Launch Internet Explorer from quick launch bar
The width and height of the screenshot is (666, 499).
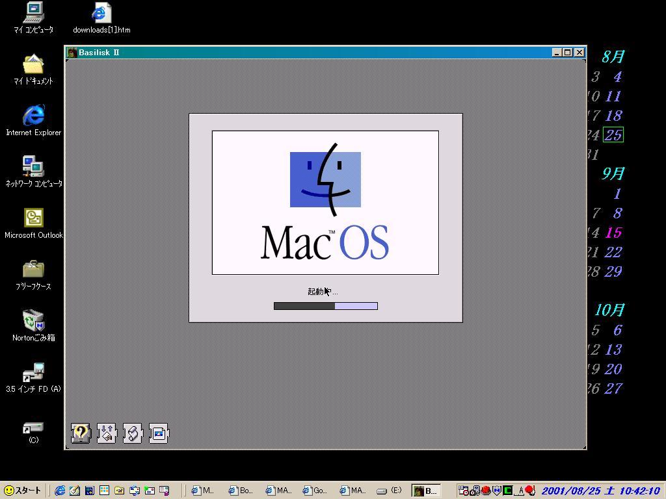coord(60,491)
